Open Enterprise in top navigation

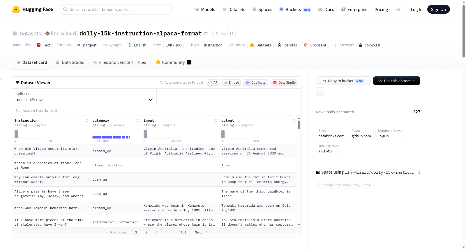[354, 9]
